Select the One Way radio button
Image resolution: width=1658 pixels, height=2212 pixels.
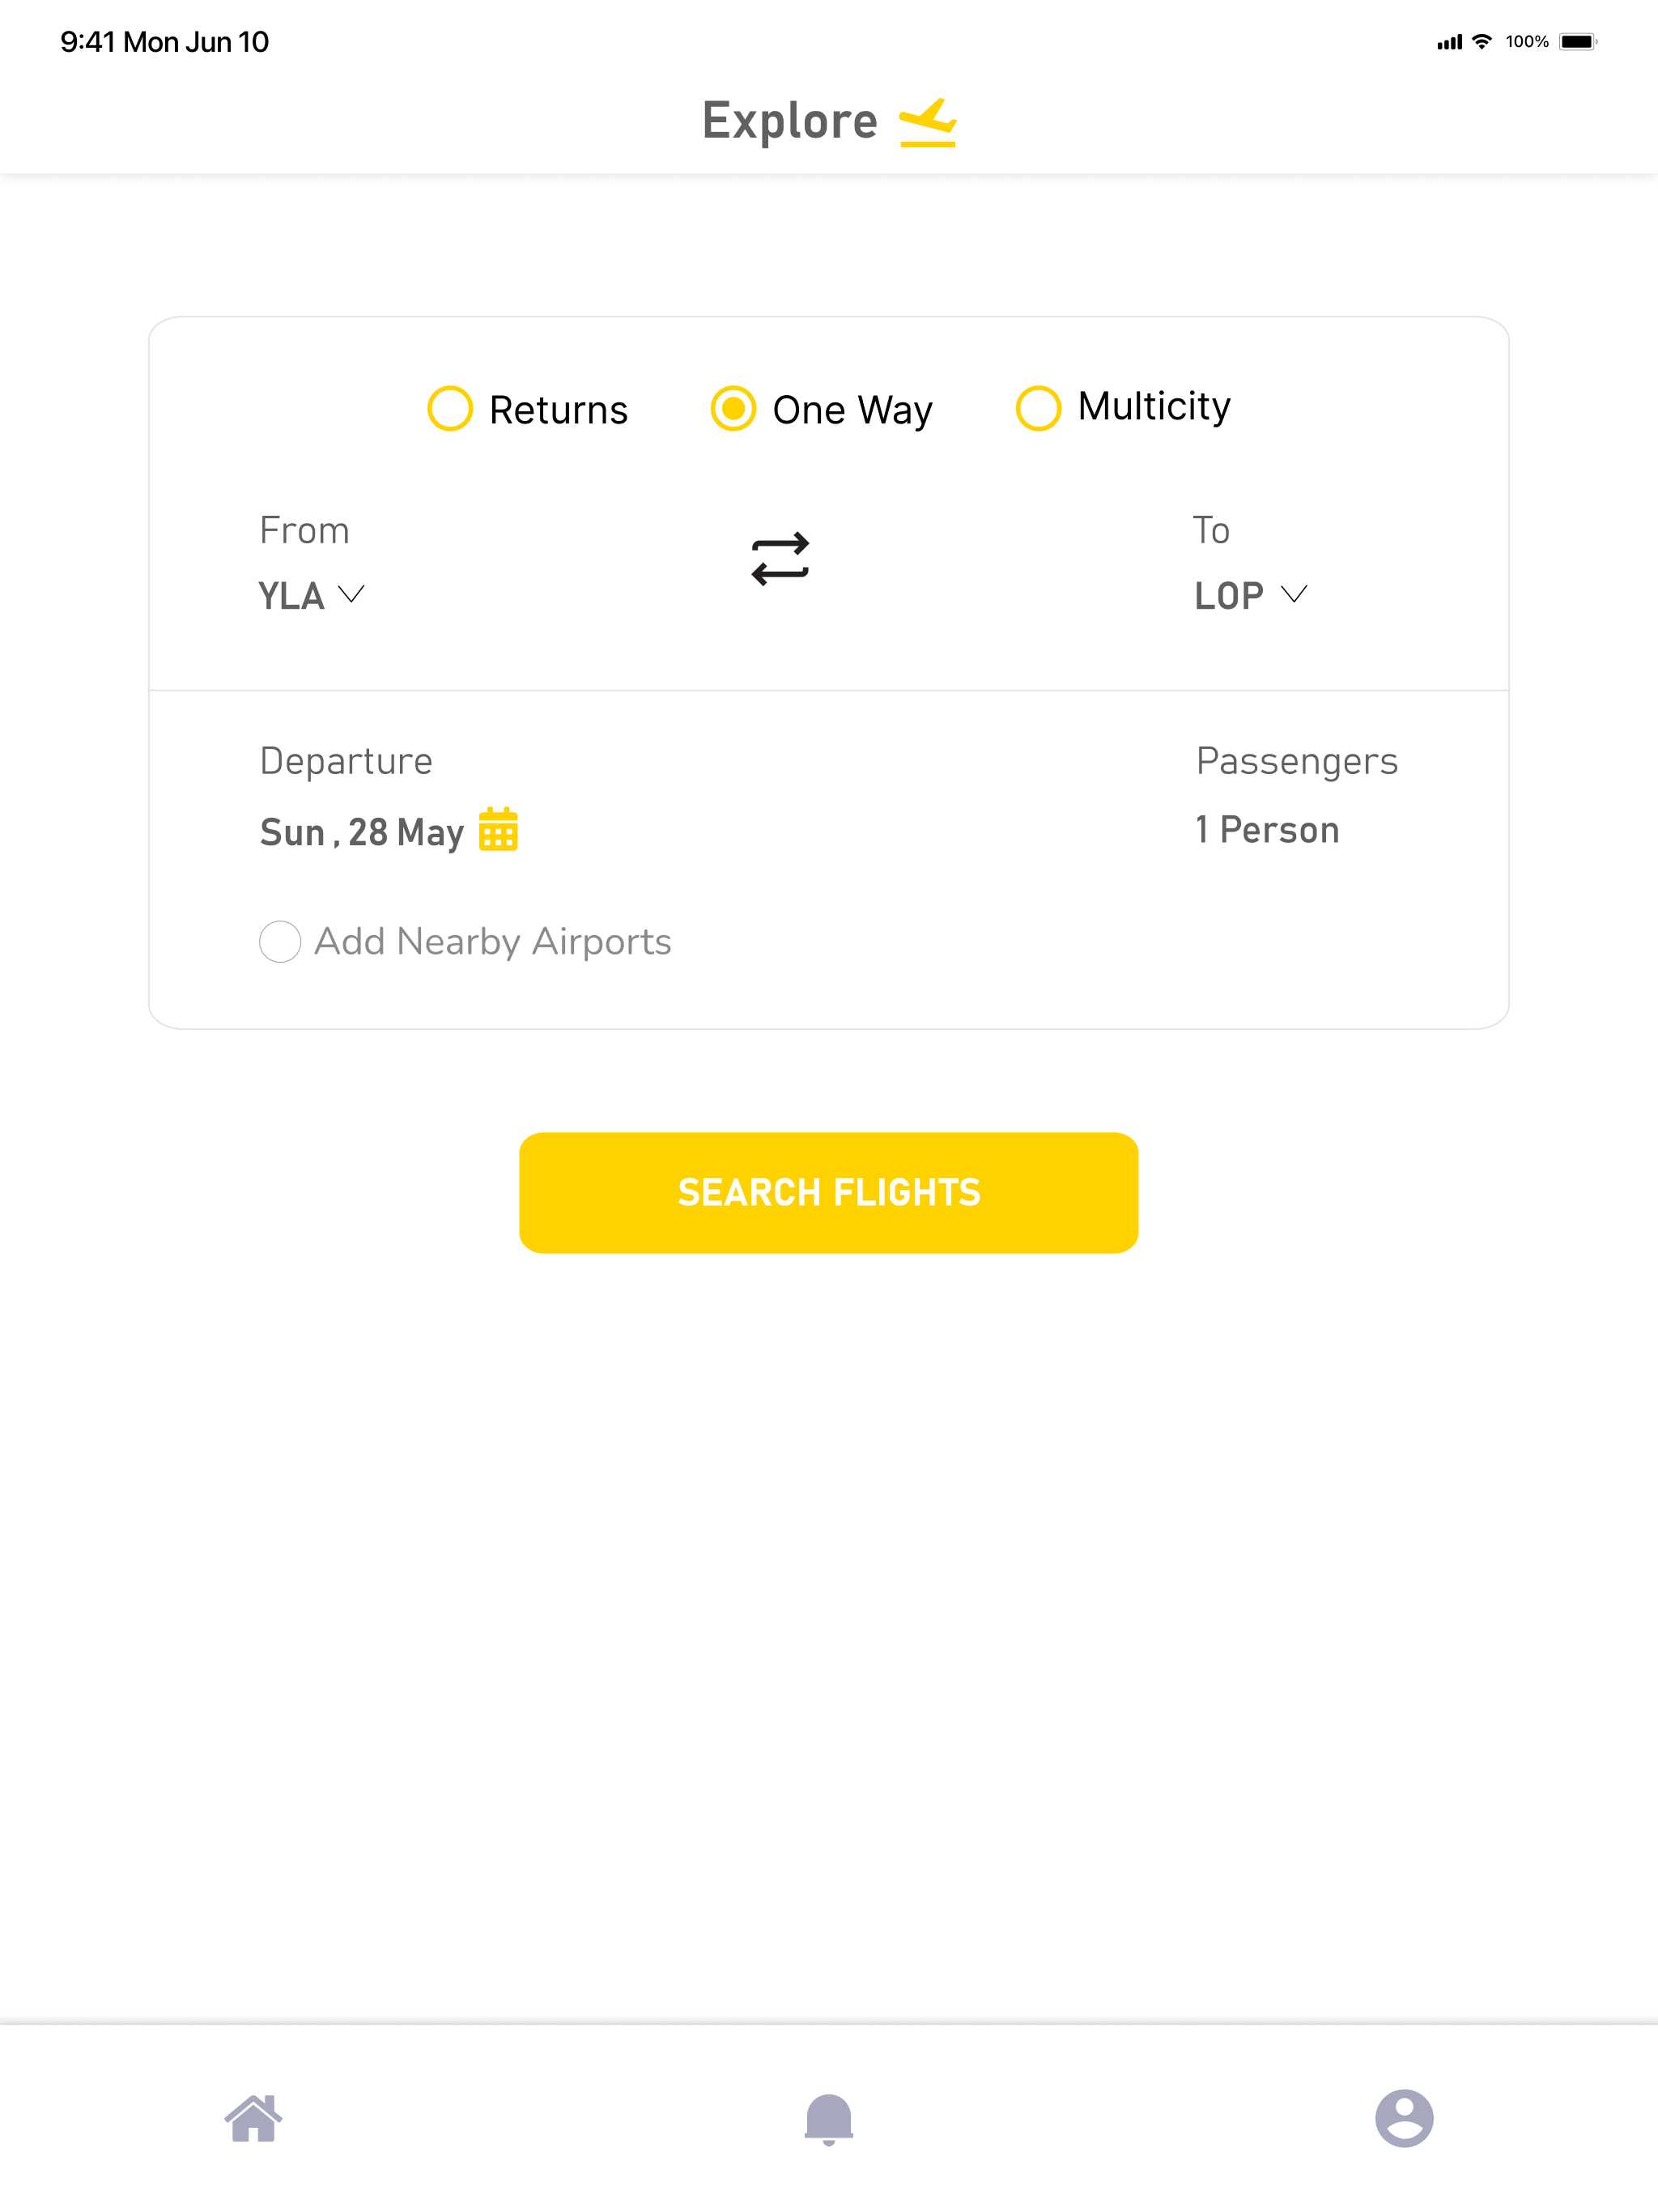pyautogui.click(x=733, y=409)
